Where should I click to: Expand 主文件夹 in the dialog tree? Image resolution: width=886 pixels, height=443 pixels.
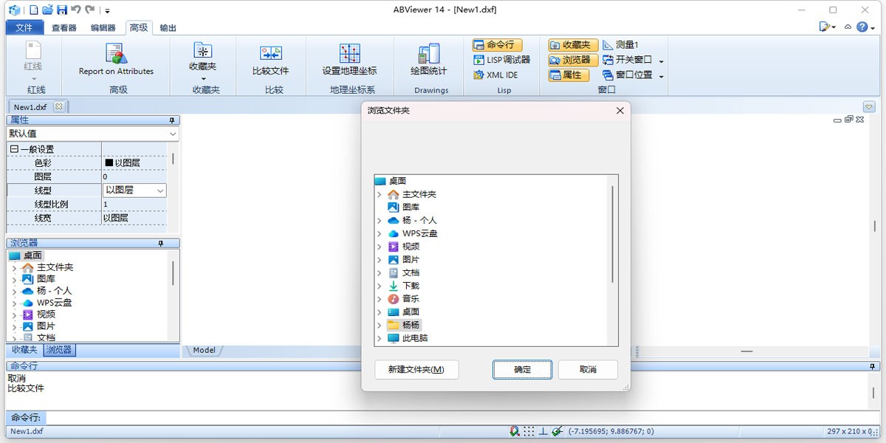380,194
